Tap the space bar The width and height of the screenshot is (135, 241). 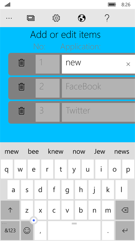click(x=74, y=231)
